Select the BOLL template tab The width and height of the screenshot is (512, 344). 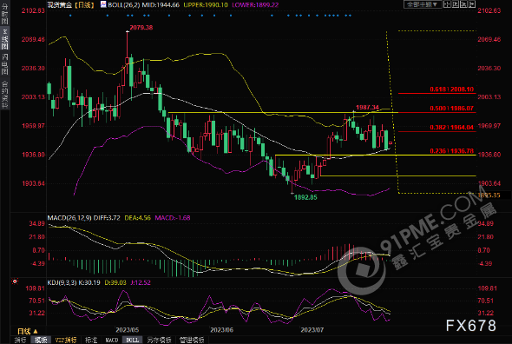(132, 340)
